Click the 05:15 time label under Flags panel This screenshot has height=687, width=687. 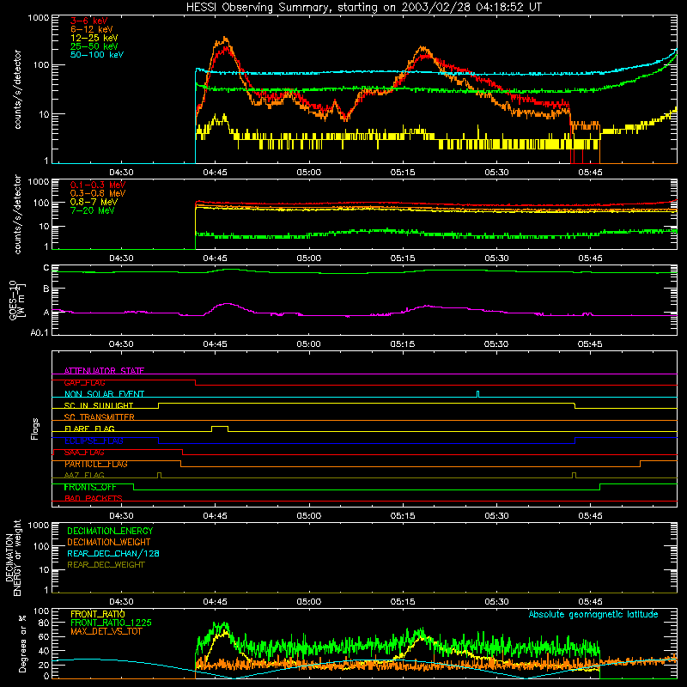click(x=403, y=516)
